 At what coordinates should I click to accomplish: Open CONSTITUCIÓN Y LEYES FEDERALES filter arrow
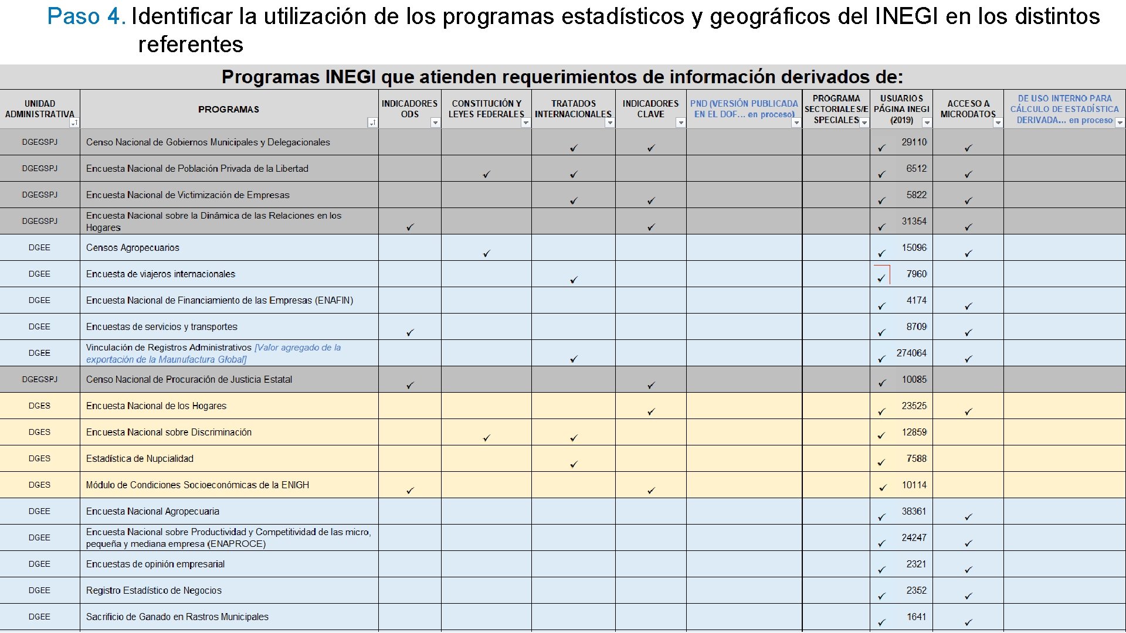click(x=526, y=122)
